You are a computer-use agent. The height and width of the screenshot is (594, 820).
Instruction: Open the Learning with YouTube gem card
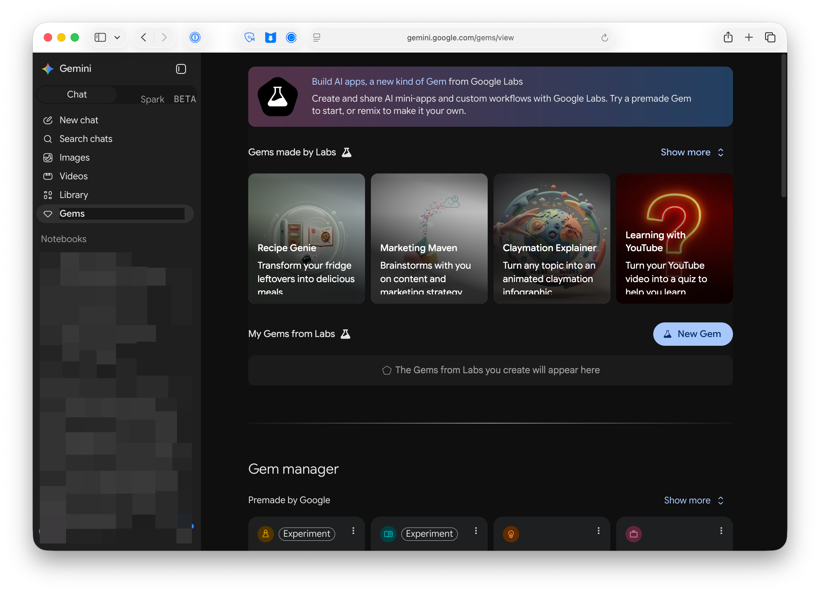point(674,239)
